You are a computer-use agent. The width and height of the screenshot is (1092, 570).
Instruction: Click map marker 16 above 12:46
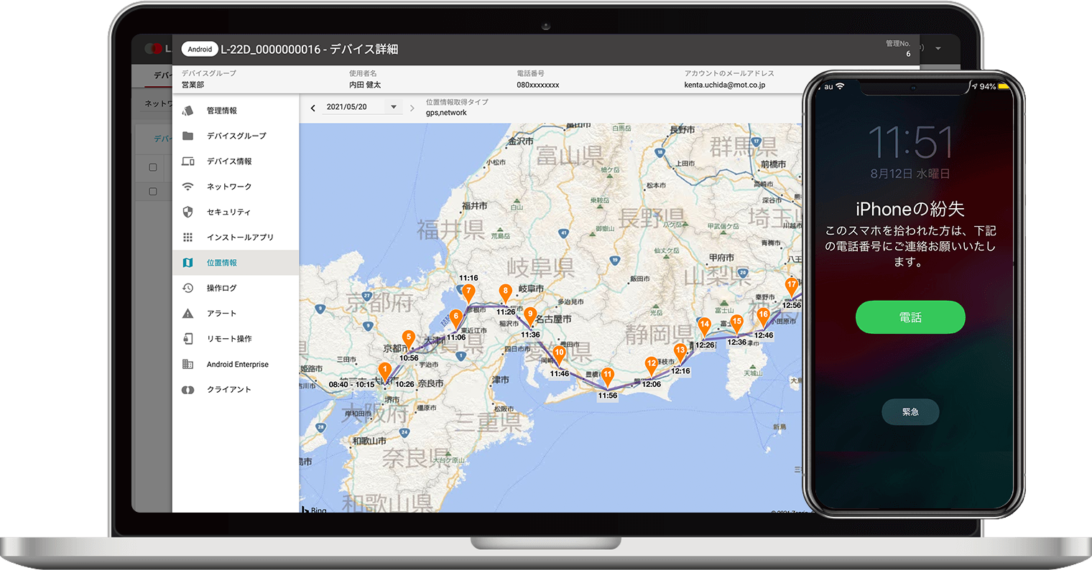point(763,316)
